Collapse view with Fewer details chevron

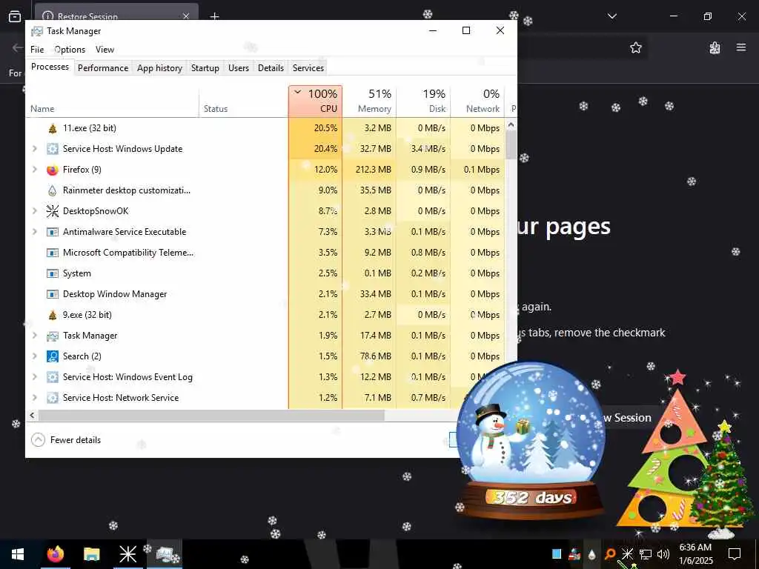38,440
